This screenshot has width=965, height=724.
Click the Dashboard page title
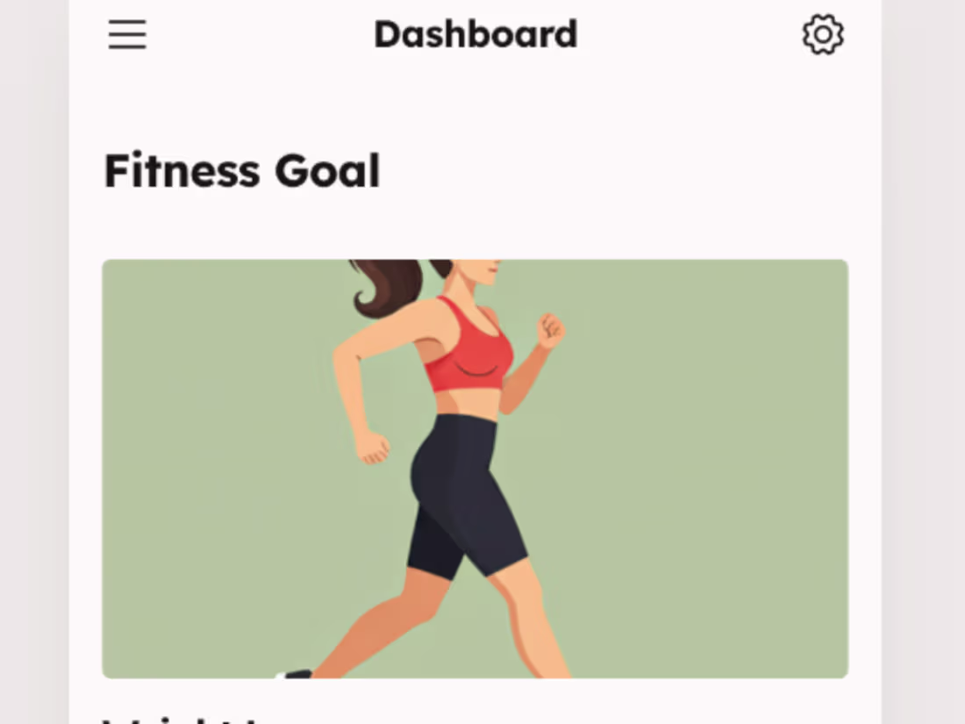click(475, 34)
